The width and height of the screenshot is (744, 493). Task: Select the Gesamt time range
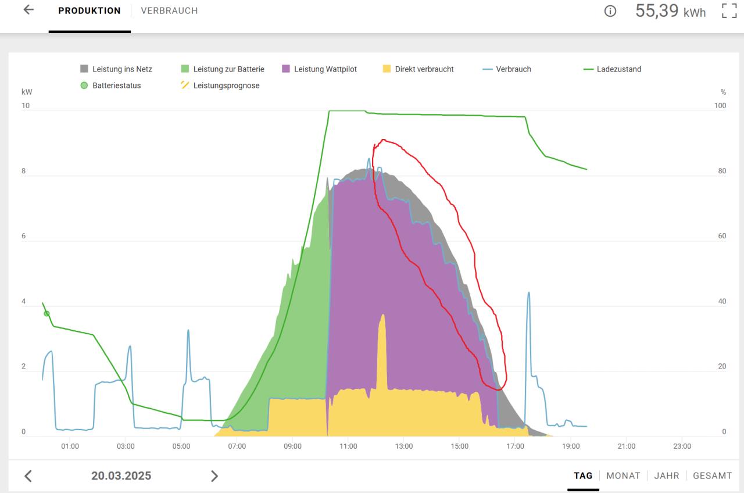tap(712, 476)
